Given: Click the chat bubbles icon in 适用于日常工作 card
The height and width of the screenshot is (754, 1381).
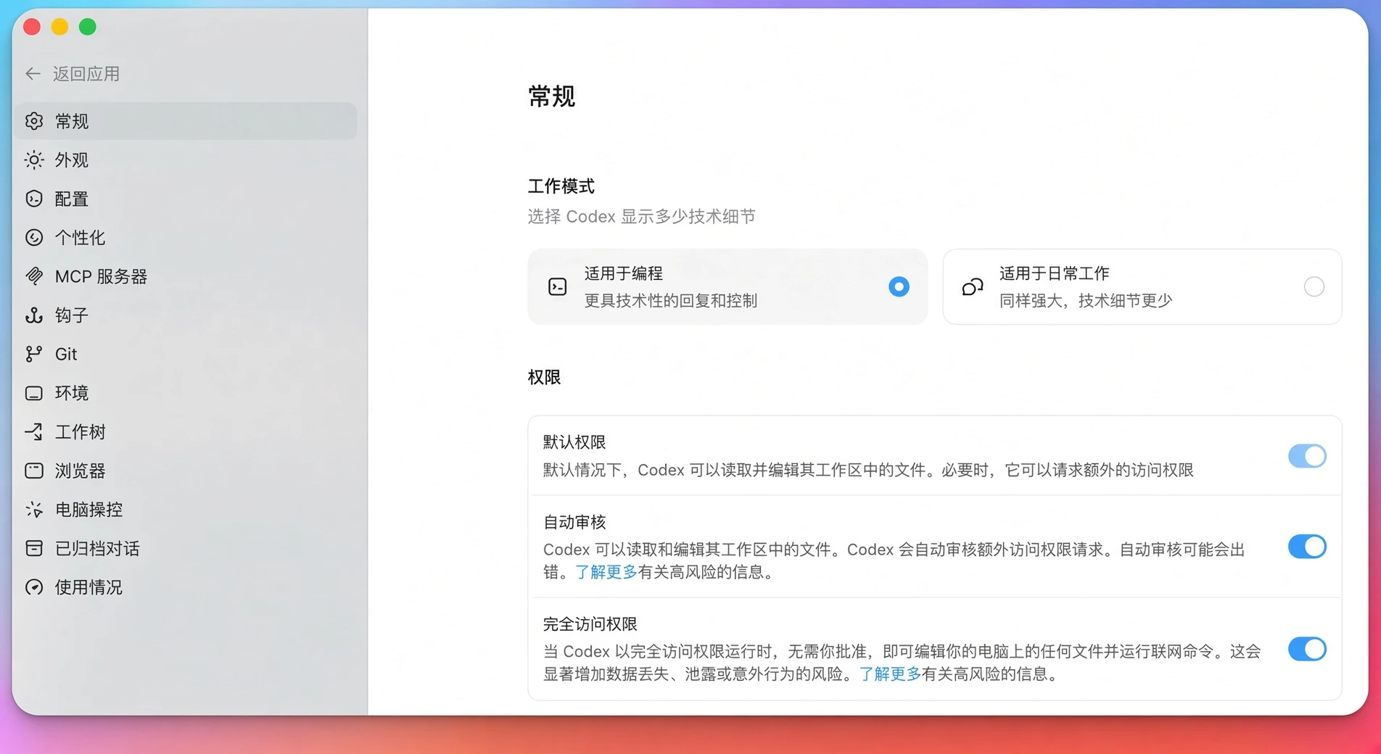Looking at the screenshot, I should point(973,287).
